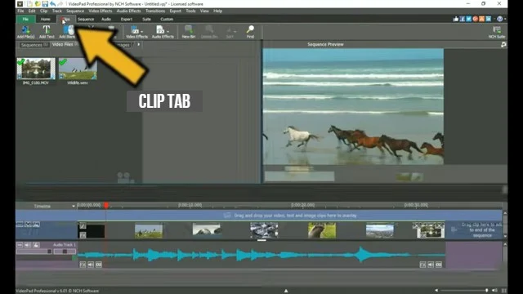The width and height of the screenshot is (523, 294).
Task: Expand the Video Effects dropdown arrow
Action: [x=142, y=31]
